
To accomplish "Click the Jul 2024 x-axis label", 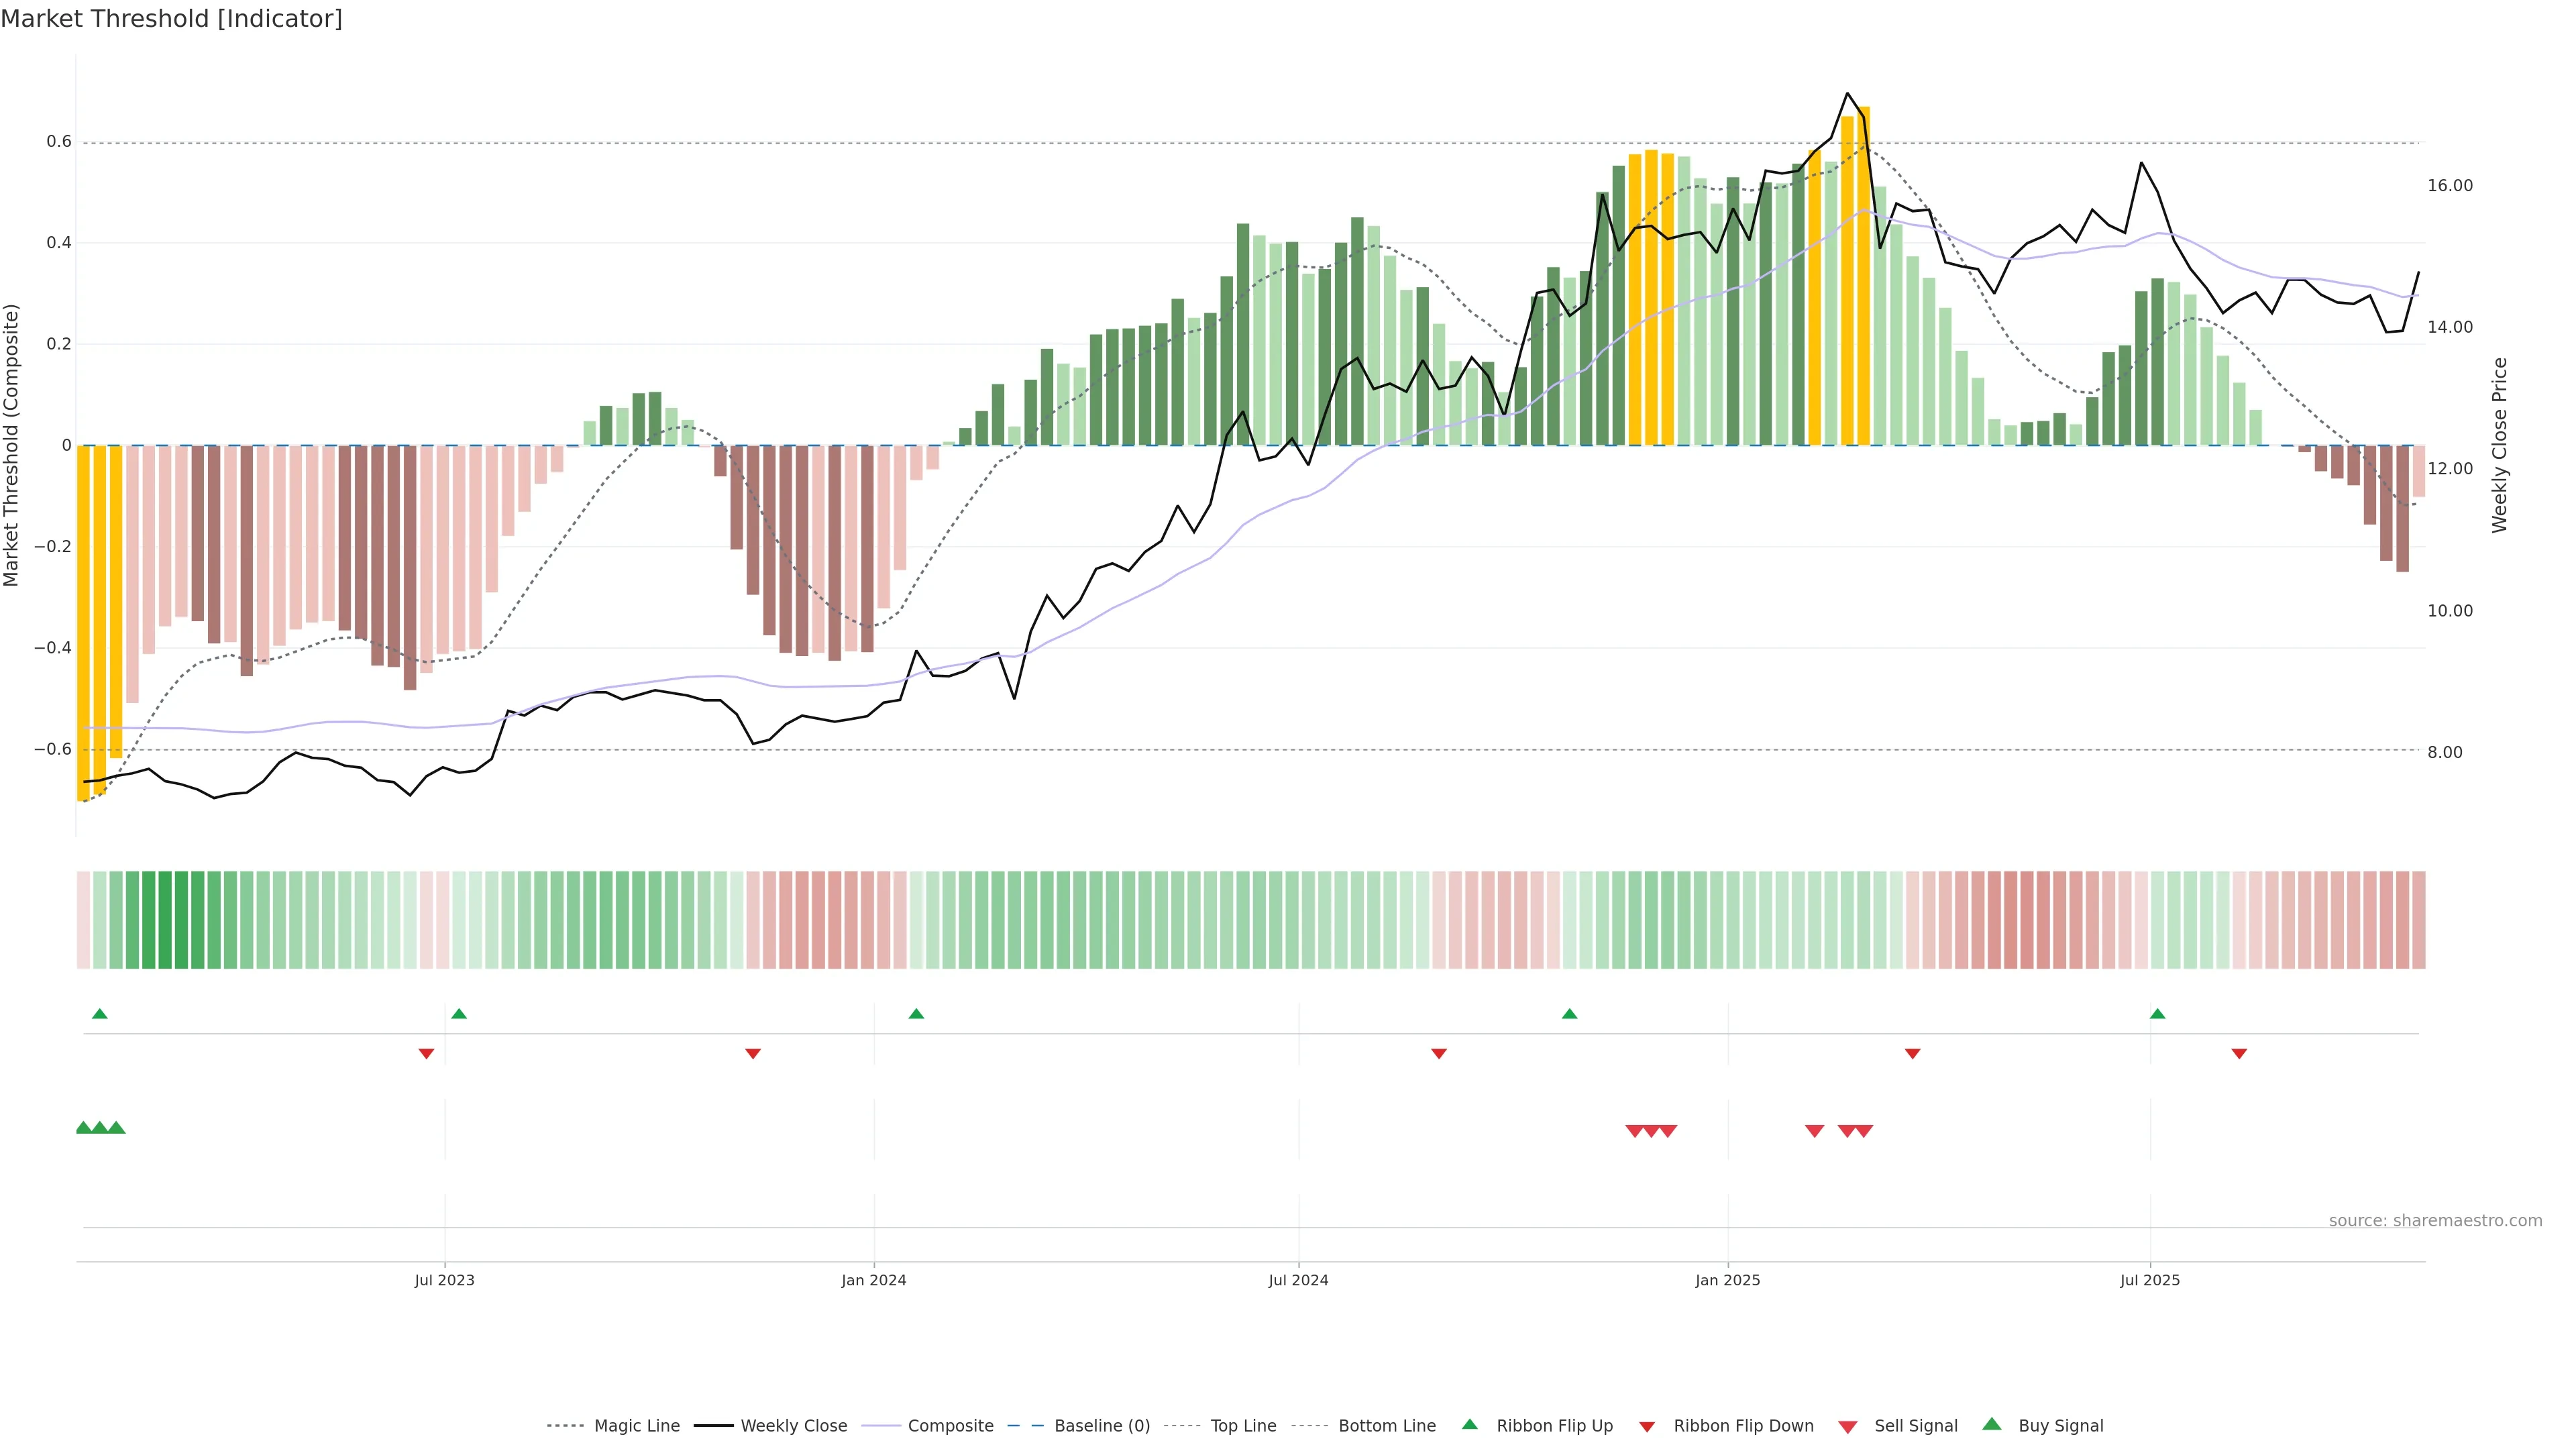I will (1298, 1280).
